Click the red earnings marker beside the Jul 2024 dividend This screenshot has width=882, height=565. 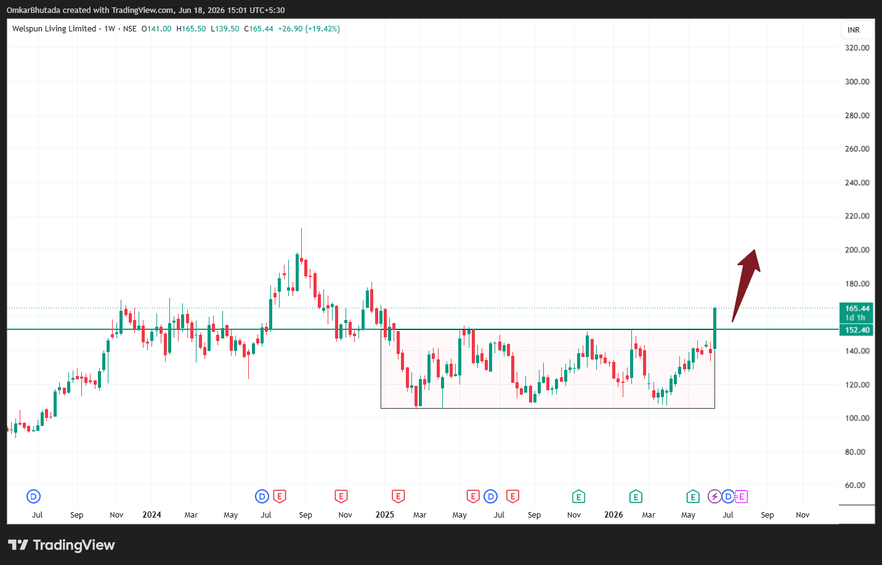click(x=280, y=496)
